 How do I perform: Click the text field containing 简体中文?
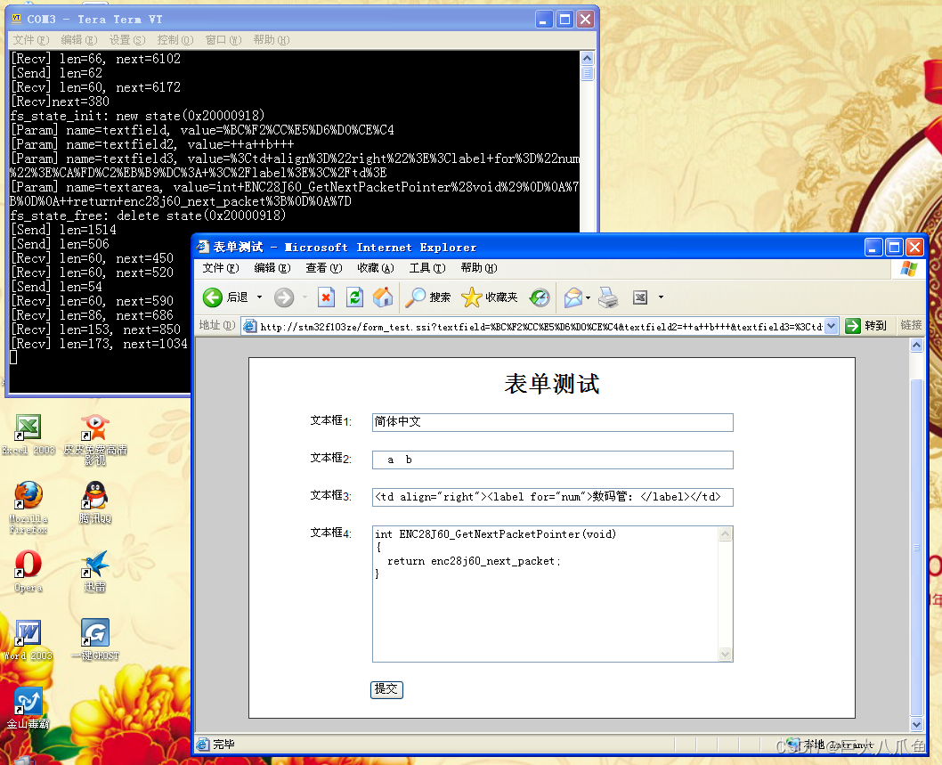pyautogui.click(x=552, y=422)
